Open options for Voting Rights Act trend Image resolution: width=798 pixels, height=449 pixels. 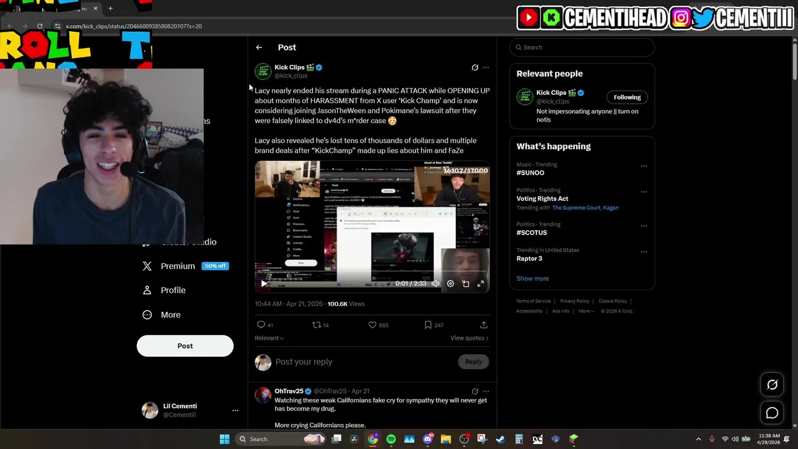click(644, 191)
